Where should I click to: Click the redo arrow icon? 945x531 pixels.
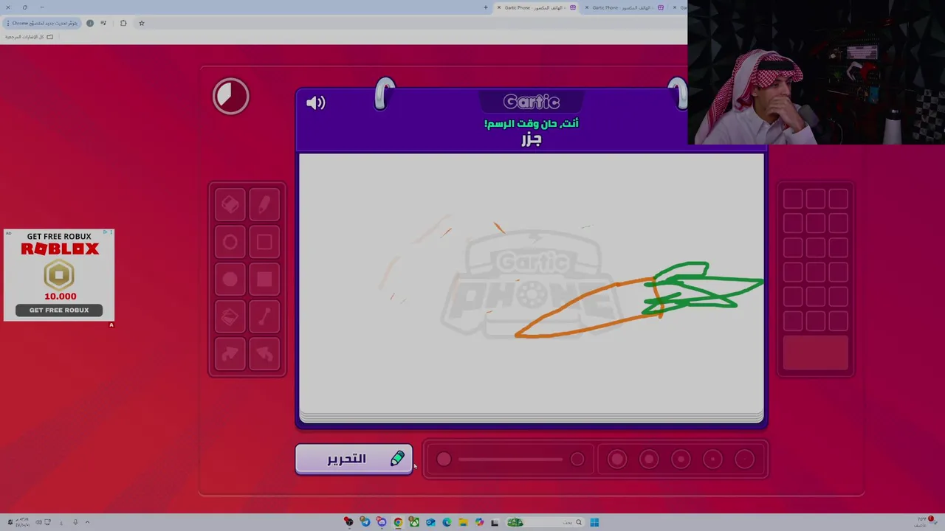point(230,355)
